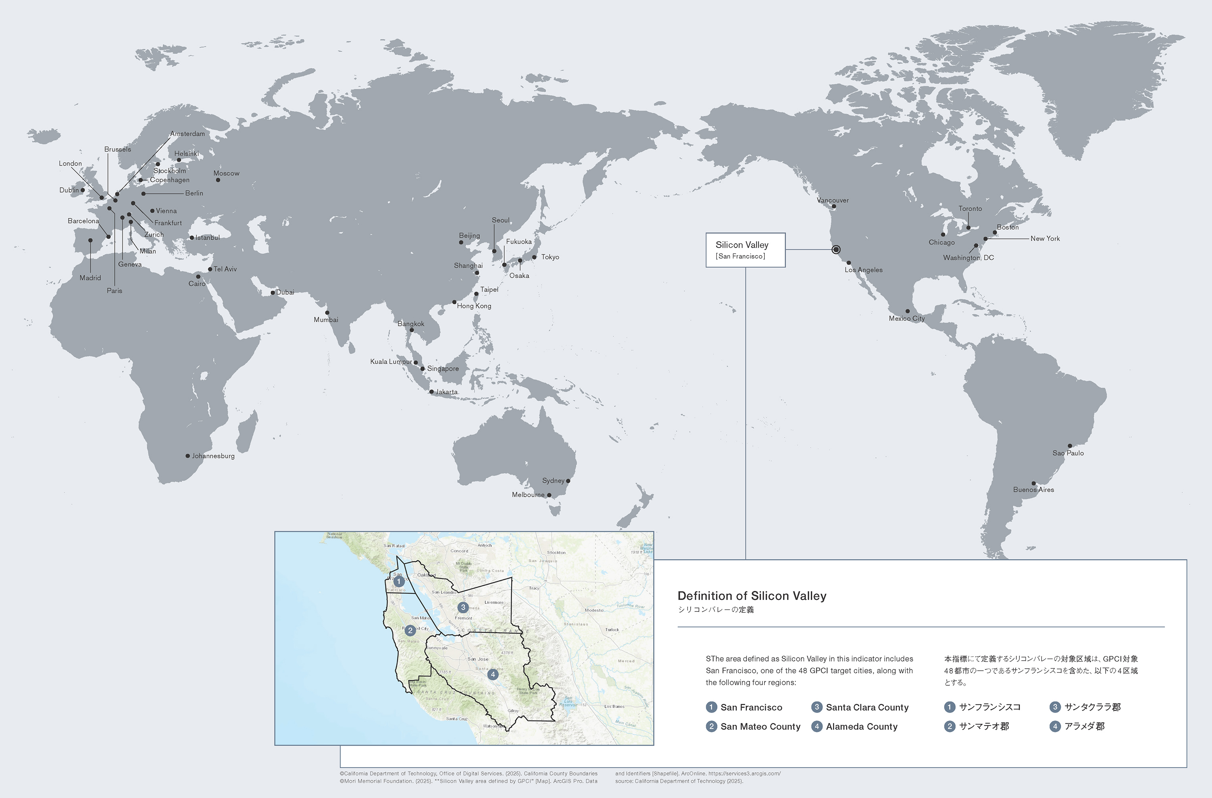The width and height of the screenshot is (1212, 798).
Task: Click numbered badge 3 beside Santa Clara County
Action: 817,707
